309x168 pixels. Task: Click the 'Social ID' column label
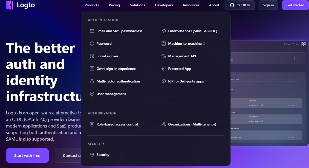252,101
